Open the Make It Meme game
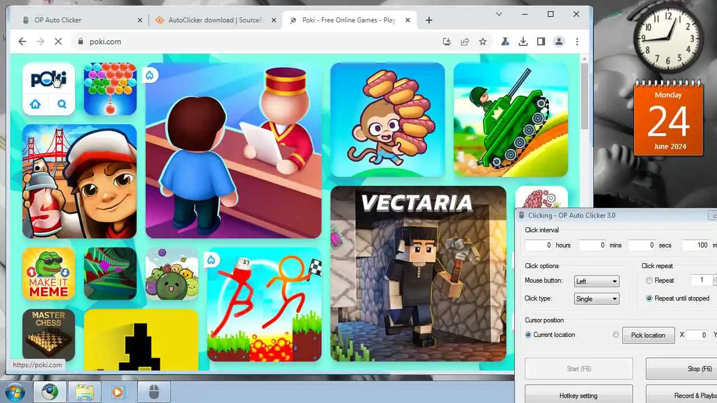The width and height of the screenshot is (717, 403). [49, 274]
